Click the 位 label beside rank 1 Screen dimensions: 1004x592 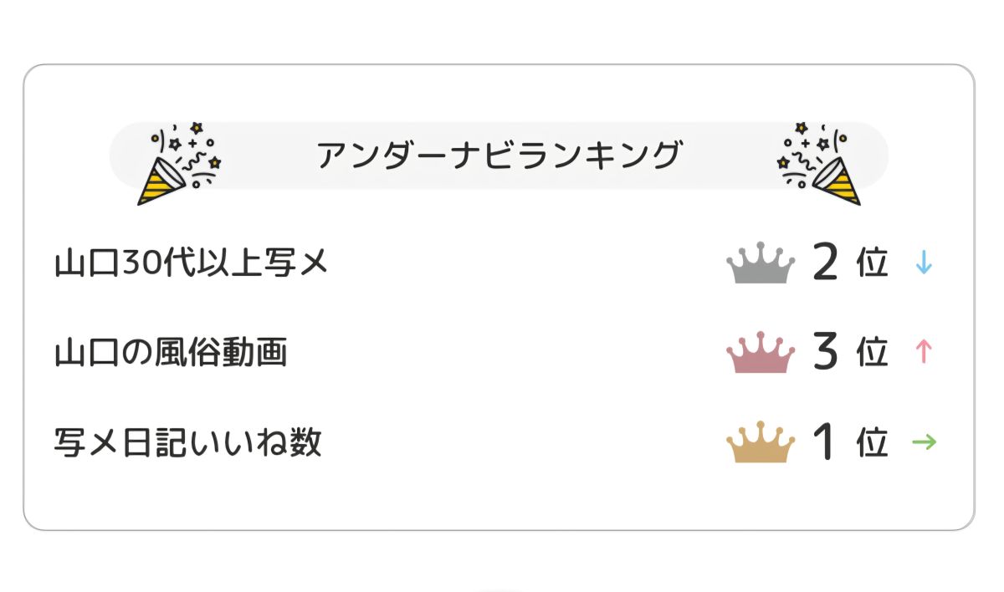pyautogui.click(x=872, y=443)
